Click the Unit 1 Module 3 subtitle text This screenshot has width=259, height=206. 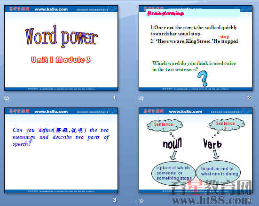[x=61, y=60]
